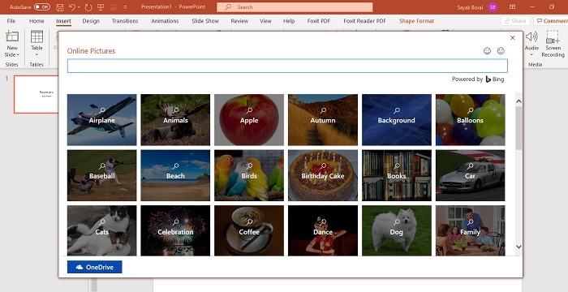
Task: Click the OneDrive button
Action: point(95,267)
